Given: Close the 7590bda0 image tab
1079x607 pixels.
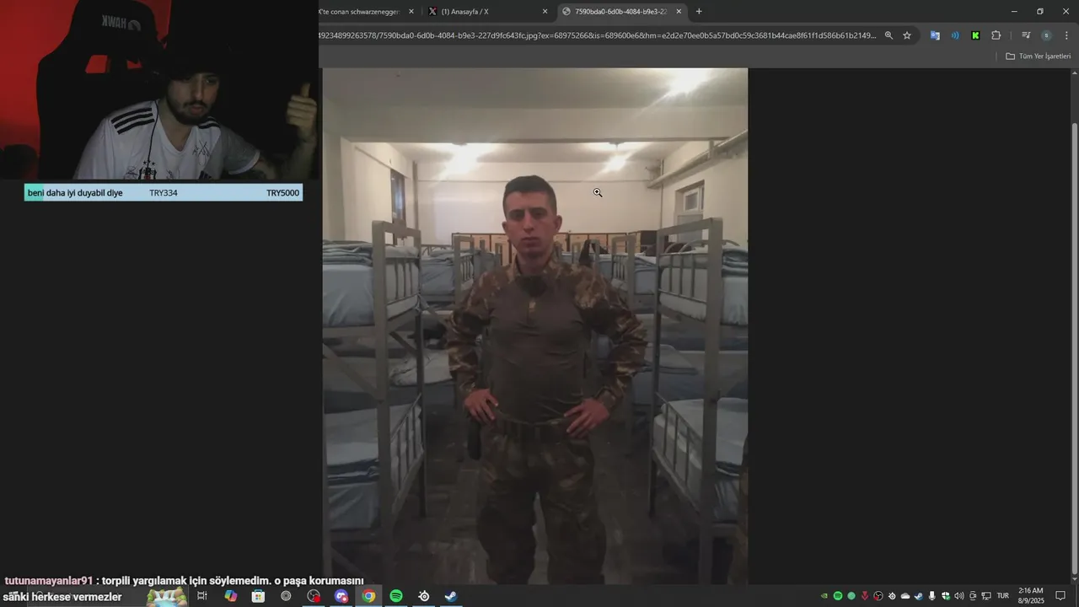Looking at the screenshot, I should click(679, 12).
